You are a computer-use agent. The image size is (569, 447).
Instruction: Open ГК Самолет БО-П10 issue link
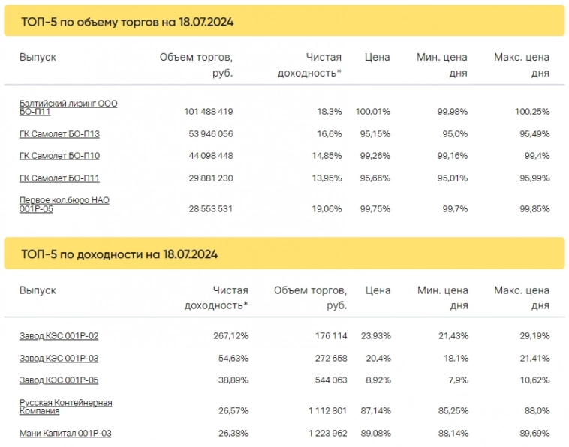tap(59, 156)
